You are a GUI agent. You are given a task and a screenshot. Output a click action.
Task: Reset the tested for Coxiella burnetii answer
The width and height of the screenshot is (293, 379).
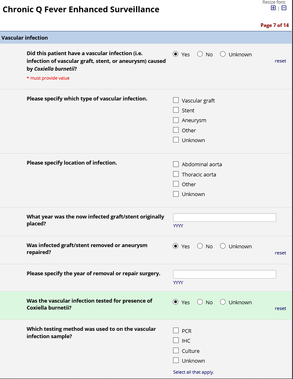(x=280, y=308)
